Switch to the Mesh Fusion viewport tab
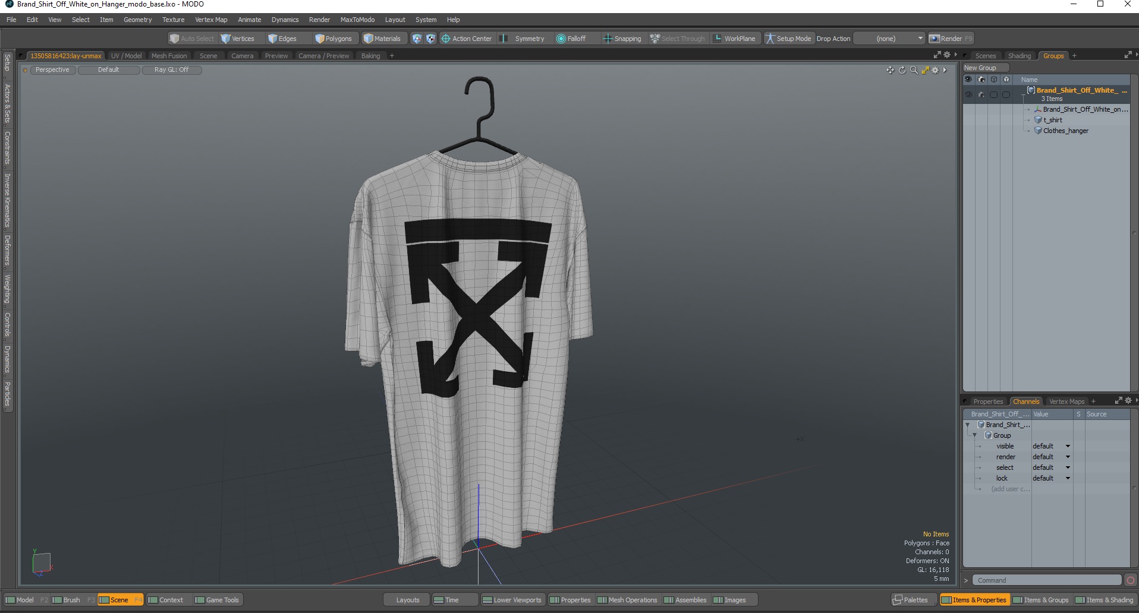 click(169, 56)
